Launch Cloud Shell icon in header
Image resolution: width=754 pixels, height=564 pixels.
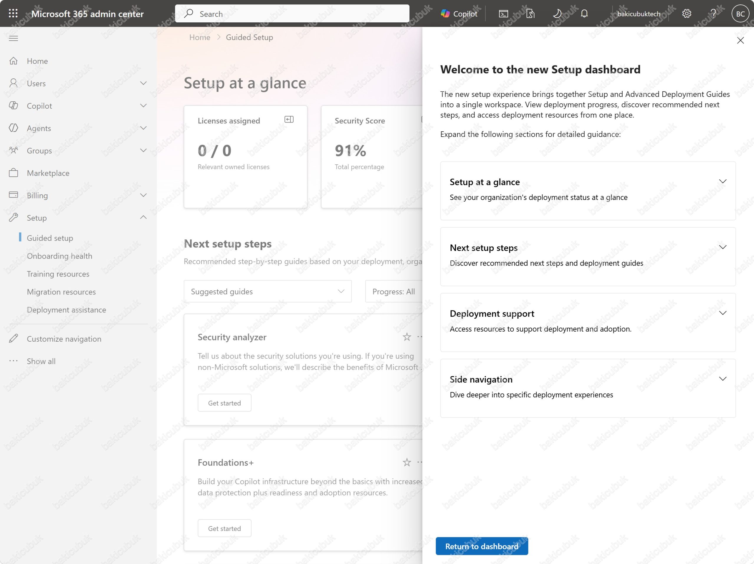[503, 14]
